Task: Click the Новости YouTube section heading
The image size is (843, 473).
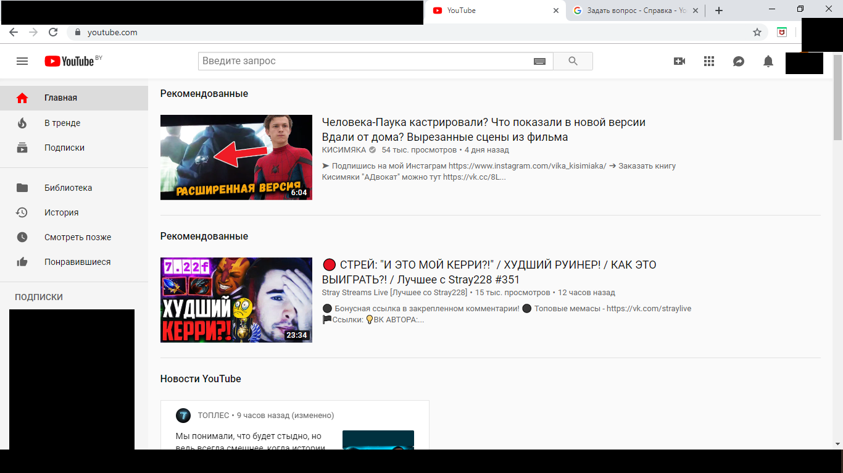Action: (201, 379)
